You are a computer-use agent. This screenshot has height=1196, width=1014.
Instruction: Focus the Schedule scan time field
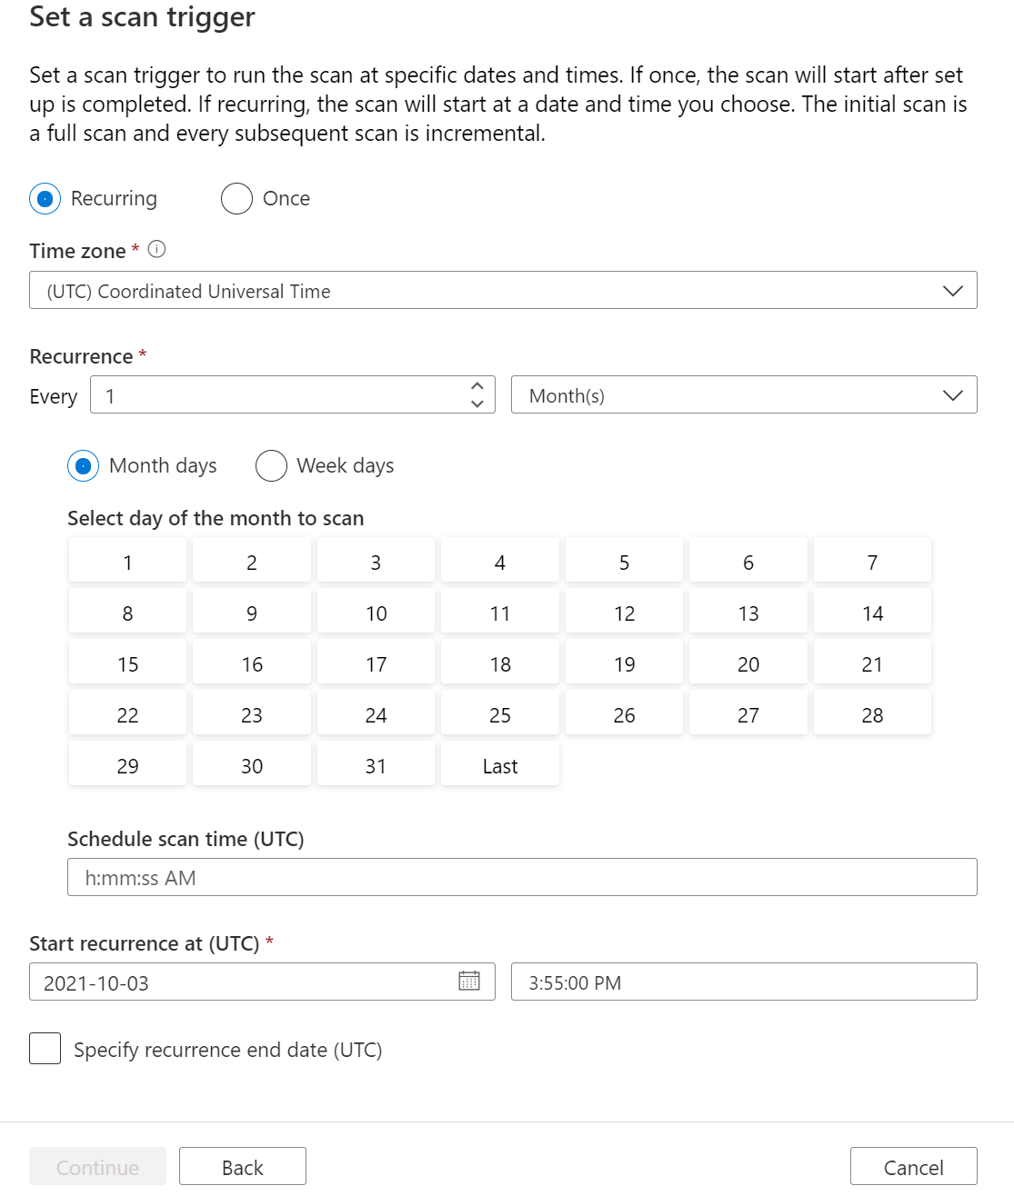coord(521,878)
